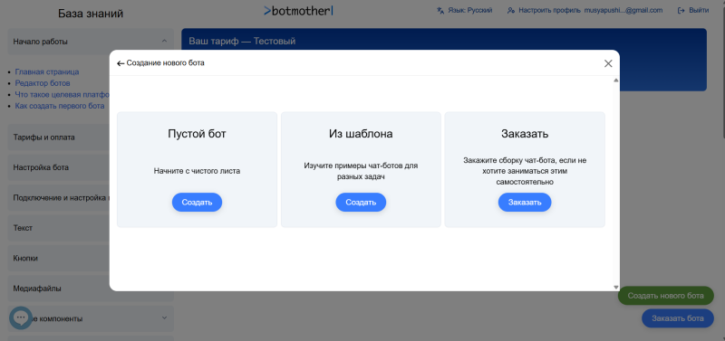Close the bot creation dialog

coord(608,63)
